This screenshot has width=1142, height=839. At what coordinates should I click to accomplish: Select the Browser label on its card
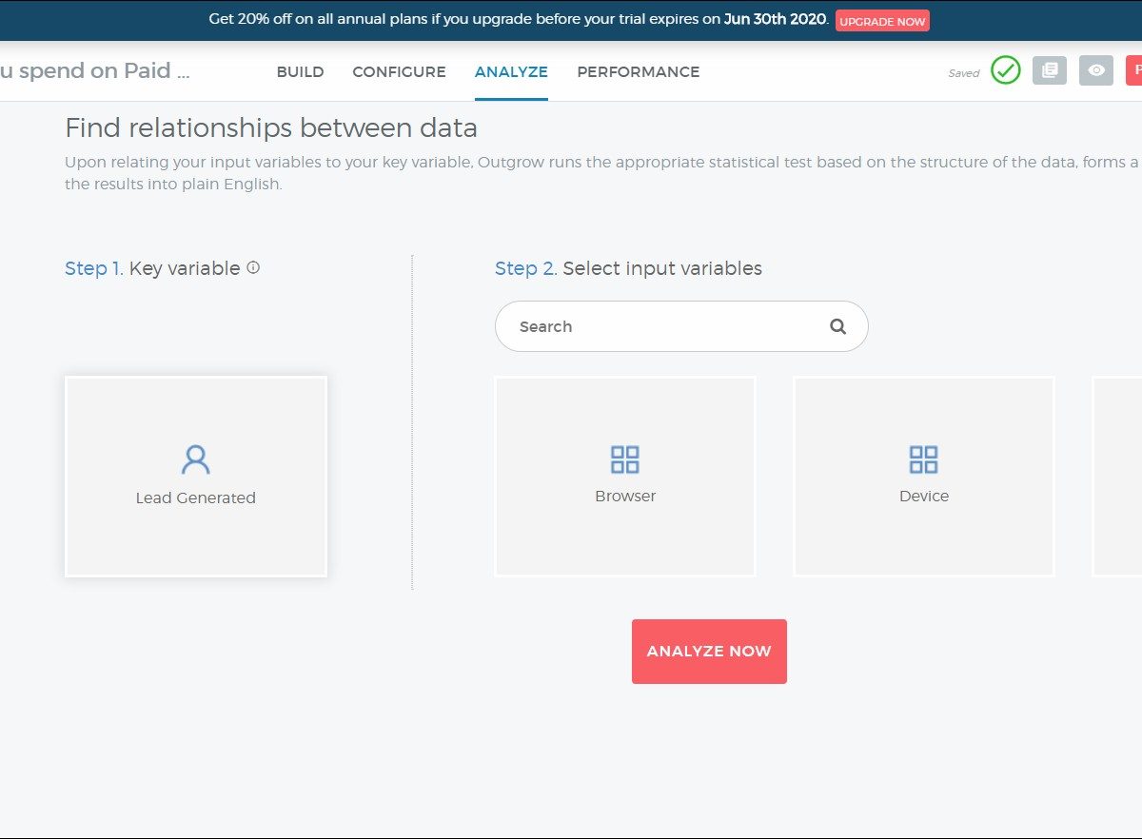pyautogui.click(x=625, y=497)
